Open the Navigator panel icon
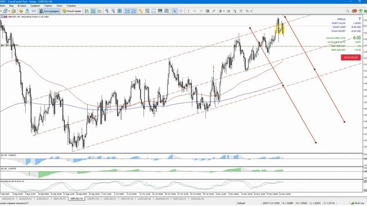 [27, 11]
